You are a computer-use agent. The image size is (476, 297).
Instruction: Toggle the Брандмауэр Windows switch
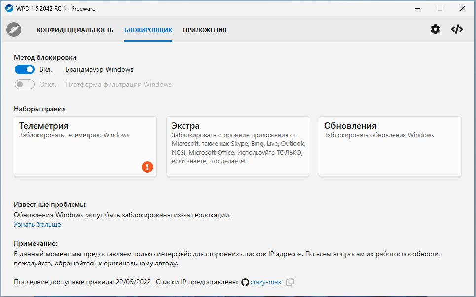coord(25,70)
